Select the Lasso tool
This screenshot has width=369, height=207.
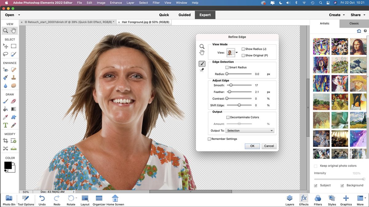pos(6,54)
